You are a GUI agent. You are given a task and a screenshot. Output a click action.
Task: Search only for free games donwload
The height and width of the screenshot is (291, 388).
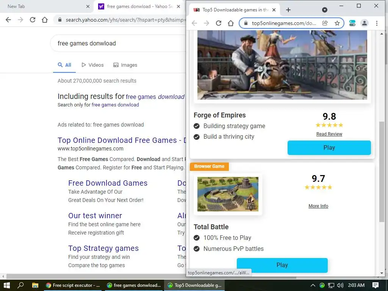pyautogui.click(x=115, y=105)
